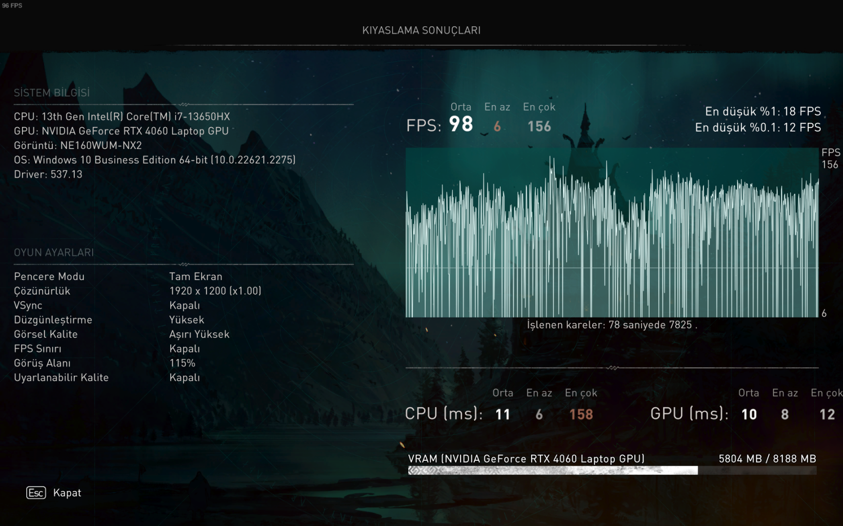843x526 pixels.
Task: Click the "En az" header in the FPS row
Action: [x=497, y=107]
